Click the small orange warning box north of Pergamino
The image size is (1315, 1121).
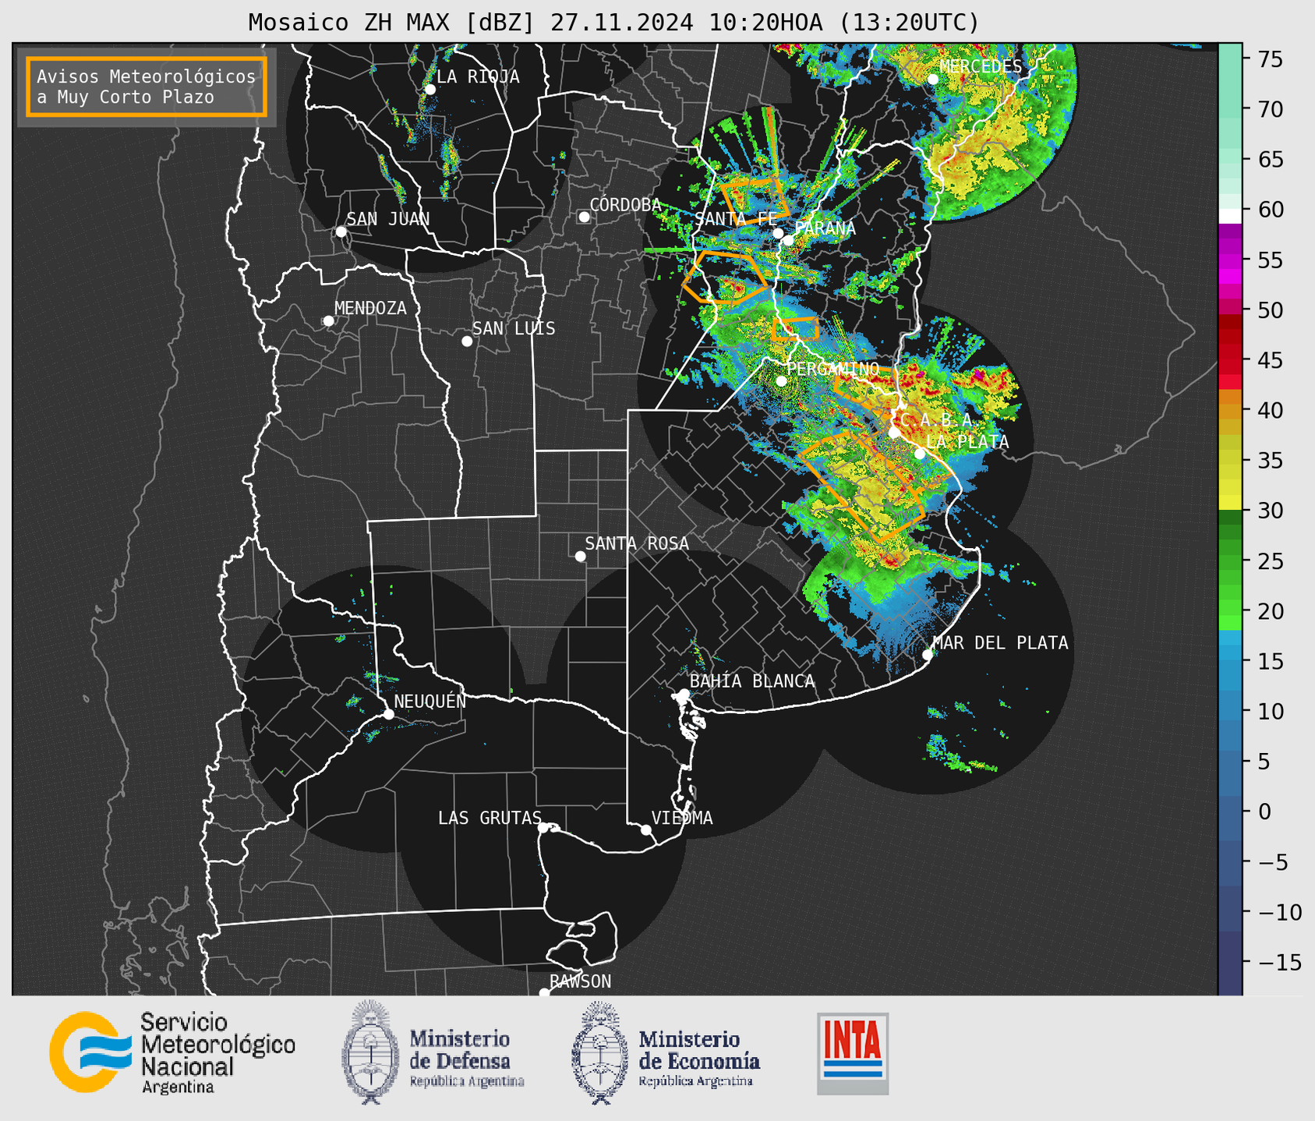[795, 329]
